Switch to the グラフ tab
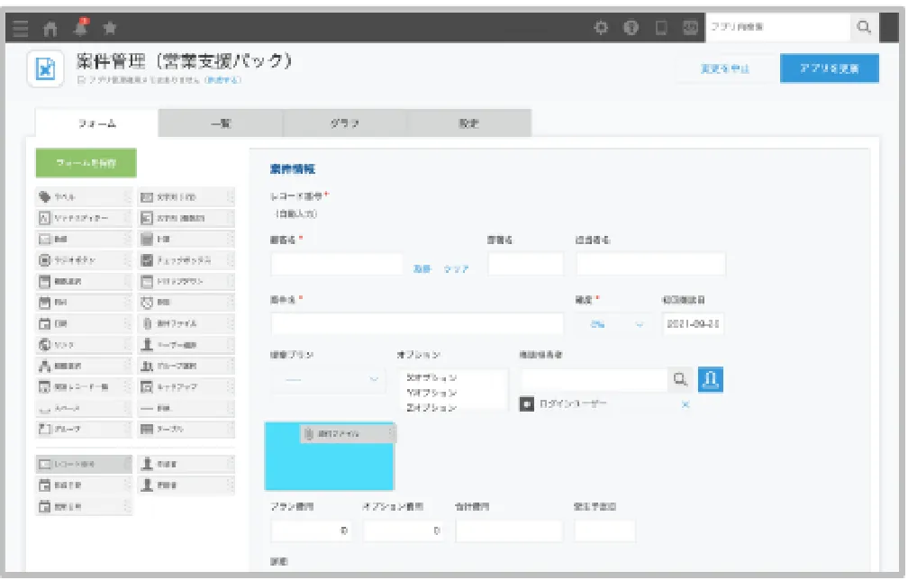 pos(345,123)
